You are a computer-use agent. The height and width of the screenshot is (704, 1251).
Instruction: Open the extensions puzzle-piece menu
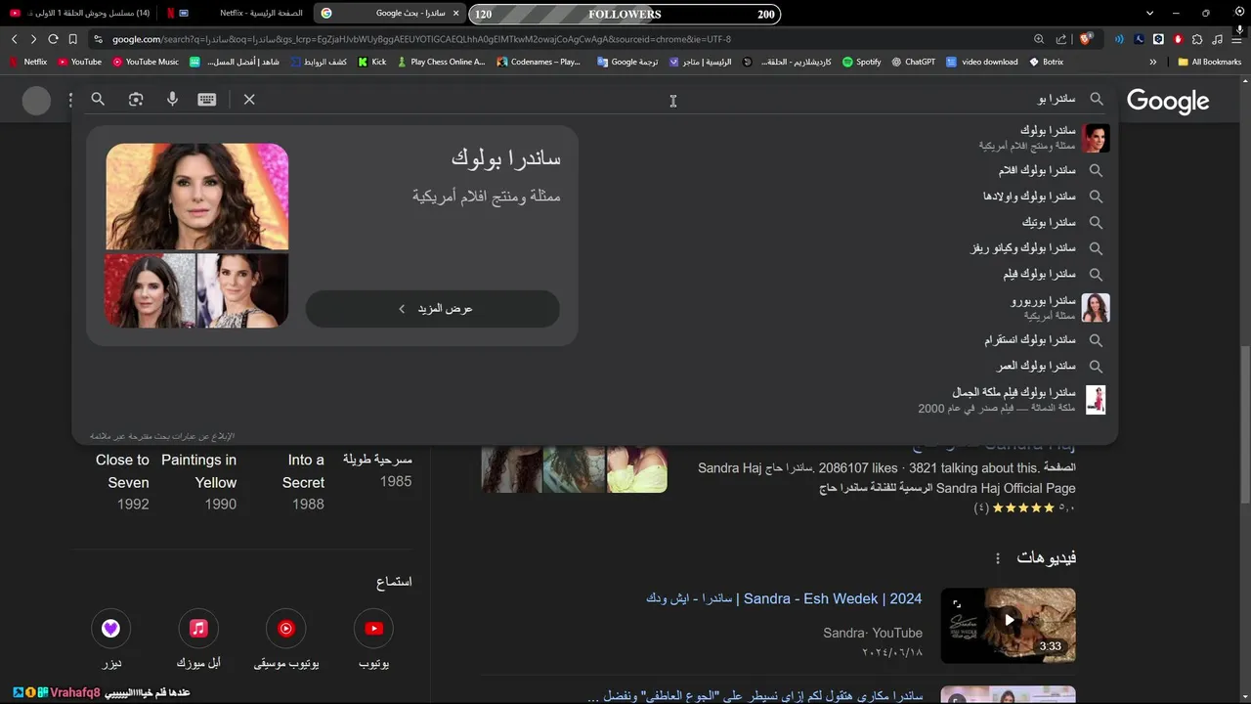pyautogui.click(x=1197, y=39)
